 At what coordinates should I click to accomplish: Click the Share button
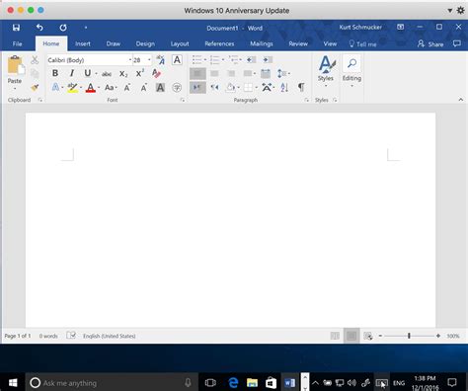click(430, 43)
